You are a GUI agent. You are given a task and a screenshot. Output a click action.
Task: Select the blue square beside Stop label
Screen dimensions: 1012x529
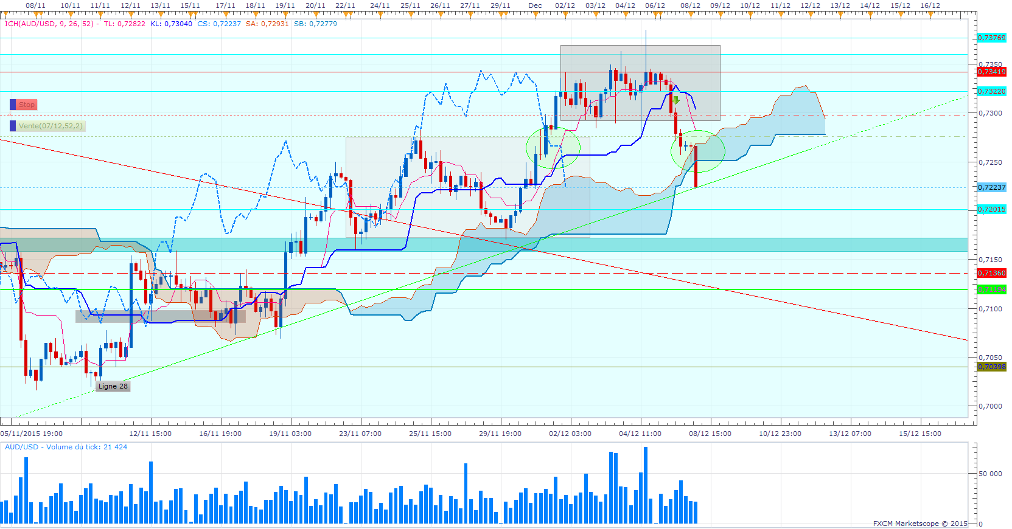[13, 105]
